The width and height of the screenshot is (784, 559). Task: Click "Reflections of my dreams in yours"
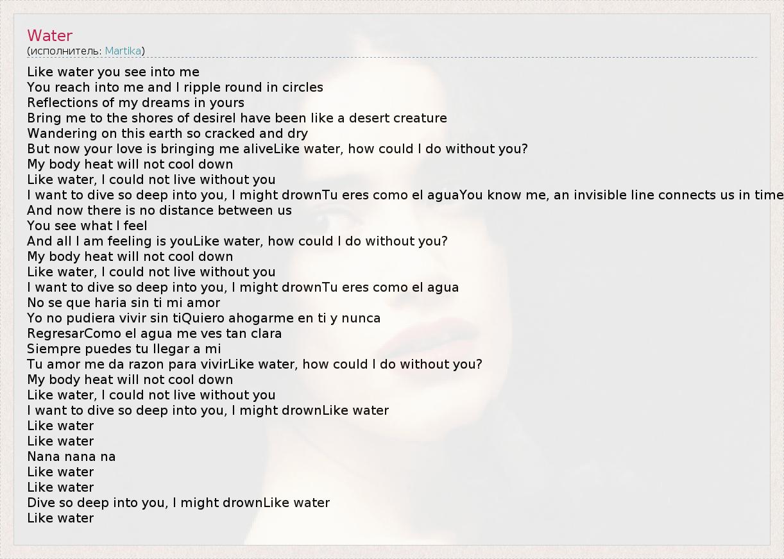tap(135, 103)
